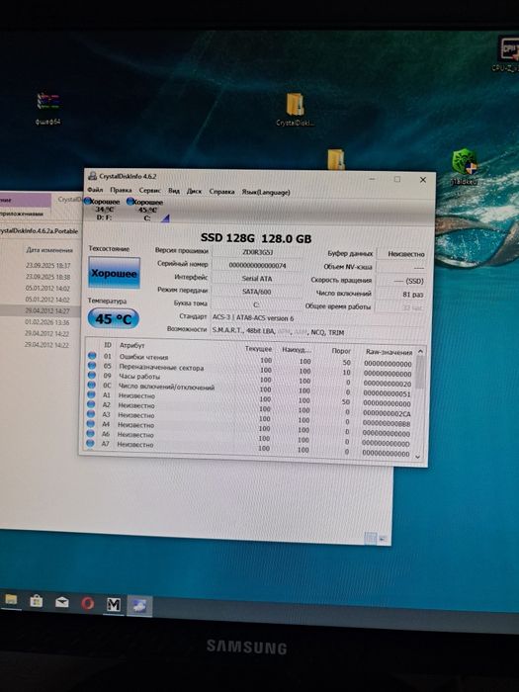The width and height of the screenshot is (519, 692).
Task: Click the Порог column header
Action: pyautogui.click(x=342, y=351)
